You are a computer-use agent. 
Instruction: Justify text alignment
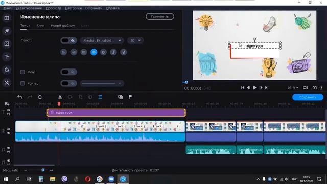(x=84, y=52)
